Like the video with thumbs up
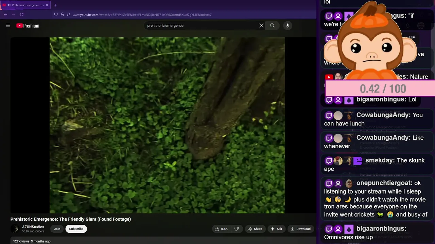This screenshot has width=435, height=244. click(x=221, y=229)
